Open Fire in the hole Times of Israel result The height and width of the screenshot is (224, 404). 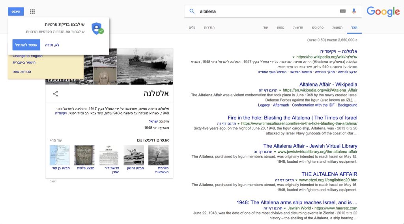click(x=292, y=118)
